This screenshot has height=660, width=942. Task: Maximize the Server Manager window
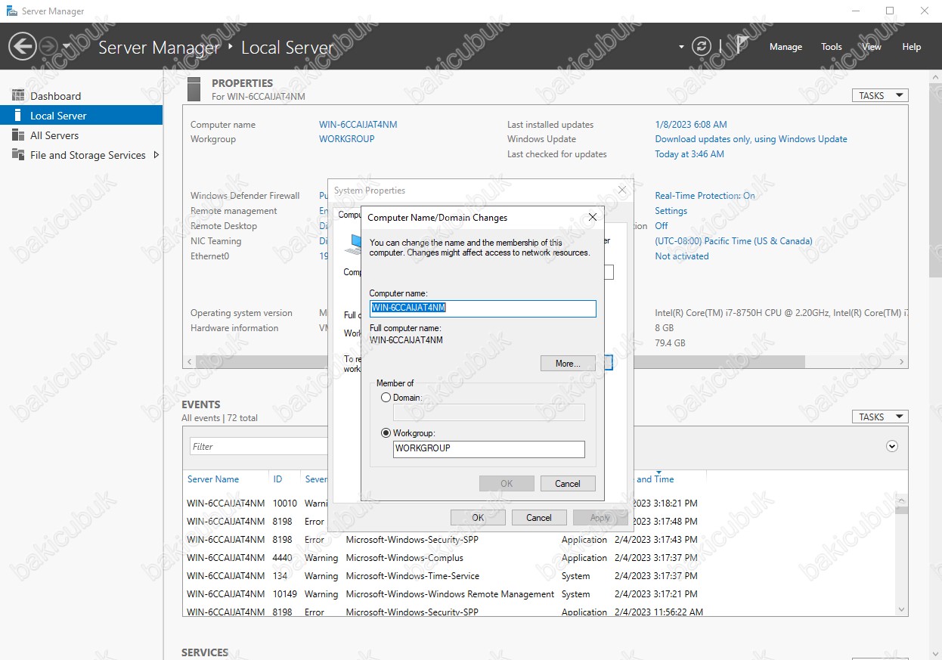pos(890,11)
